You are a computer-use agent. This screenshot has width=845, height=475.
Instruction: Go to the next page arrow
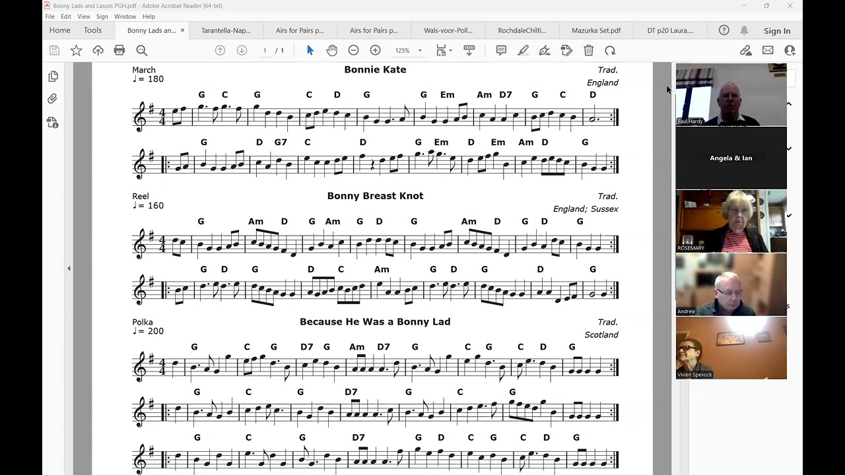[242, 50]
